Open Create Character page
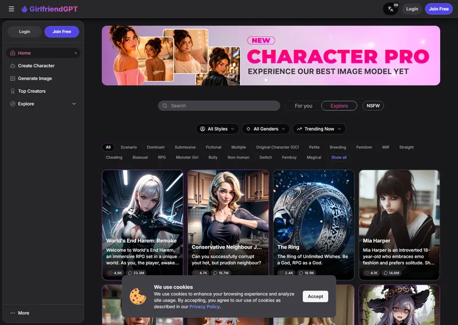This screenshot has height=325, width=458. [x=43, y=66]
